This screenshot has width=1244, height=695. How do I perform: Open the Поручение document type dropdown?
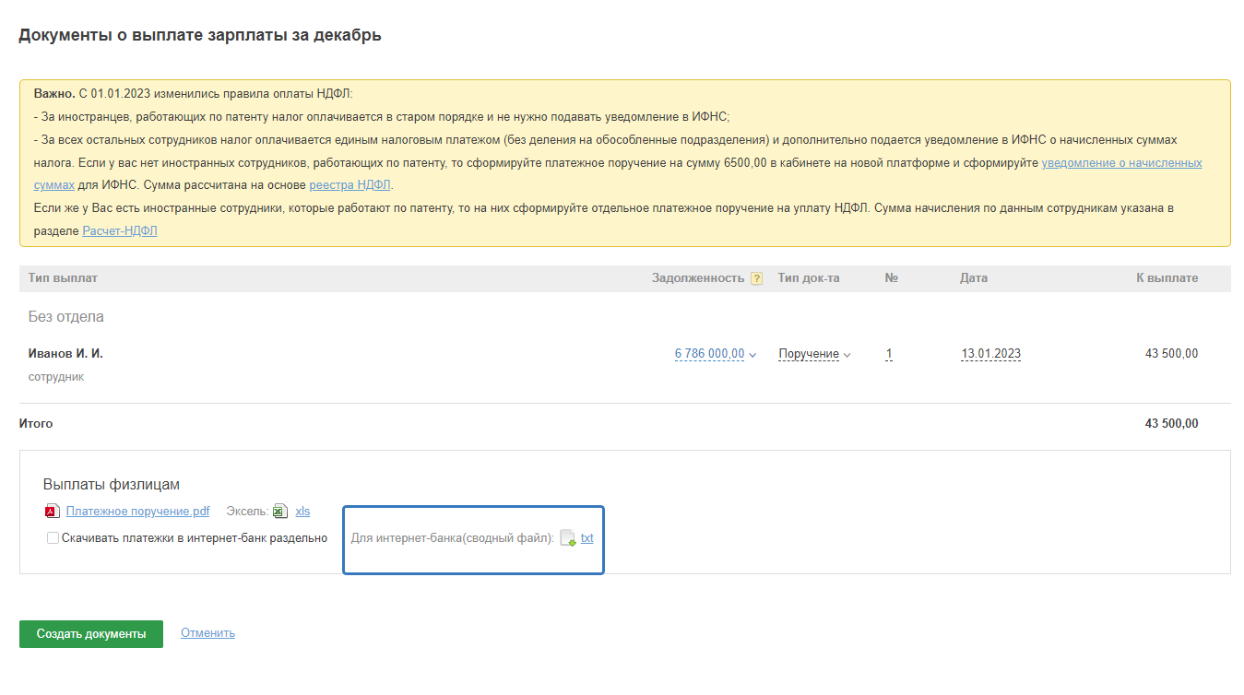click(814, 354)
